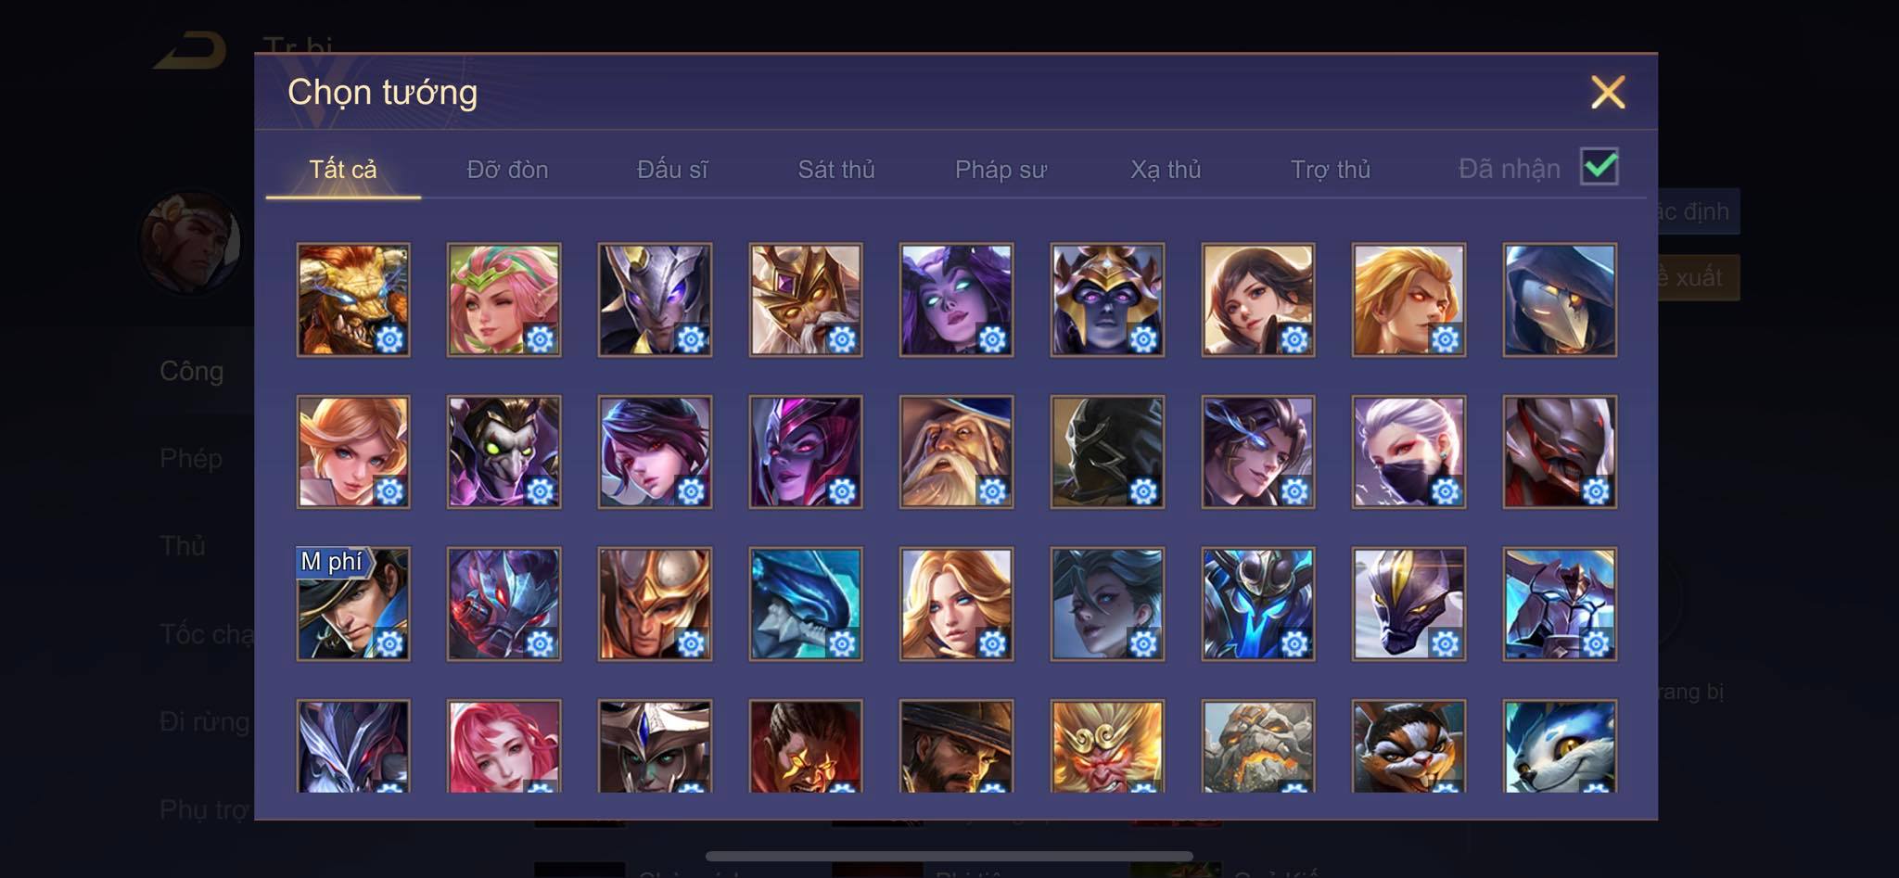This screenshot has width=1899, height=878.
Task: Filter heroes by Xạ thủ
Action: point(1166,170)
